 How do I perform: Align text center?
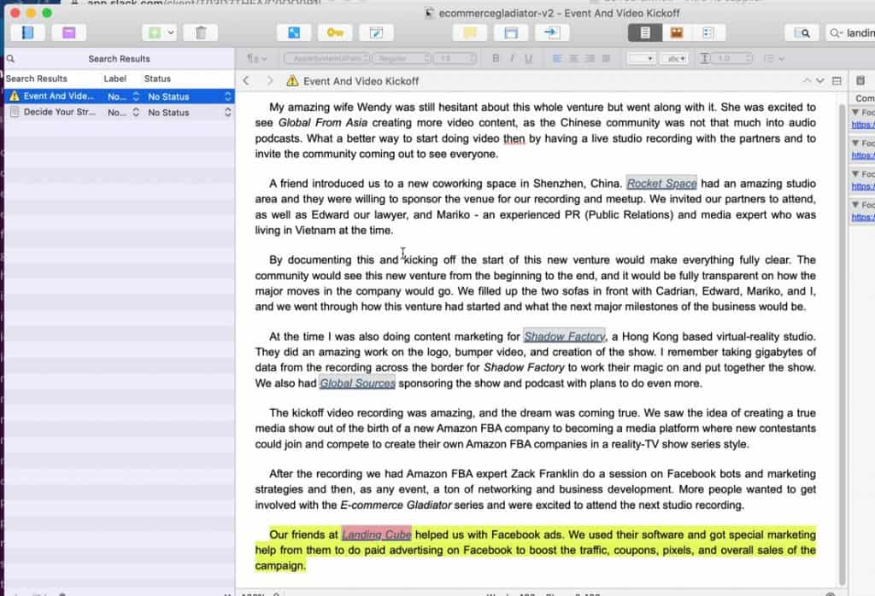click(x=573, y=58)
